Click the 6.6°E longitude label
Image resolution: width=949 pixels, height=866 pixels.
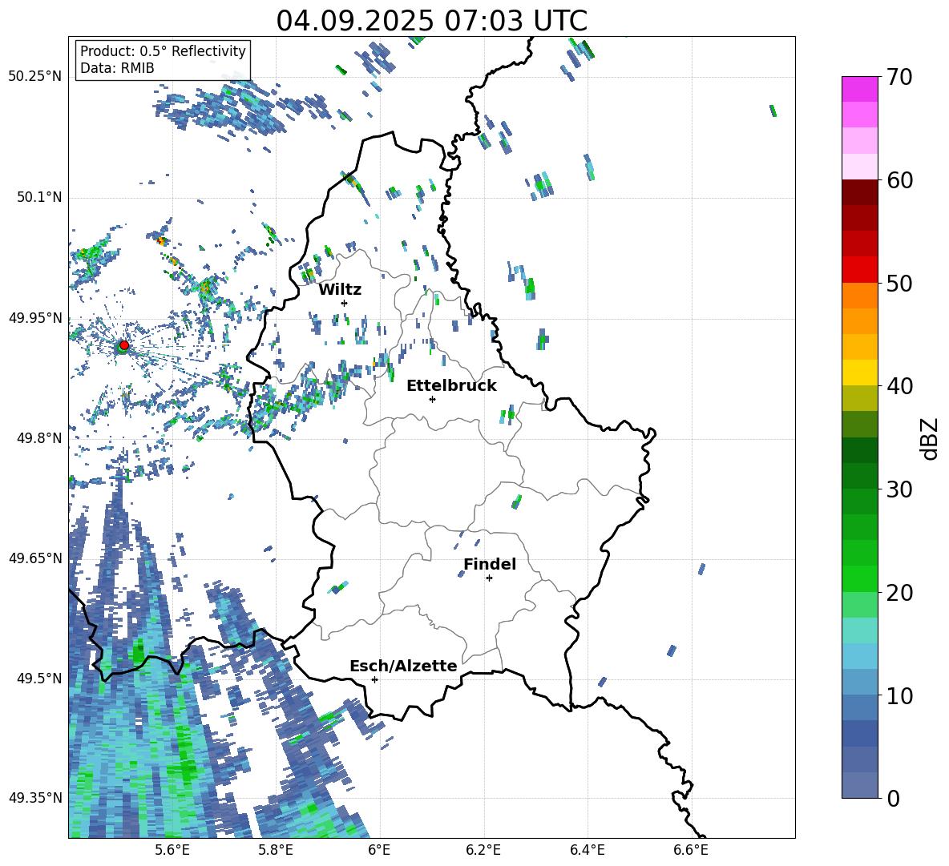pyautogui.click(x=691, y=850)
